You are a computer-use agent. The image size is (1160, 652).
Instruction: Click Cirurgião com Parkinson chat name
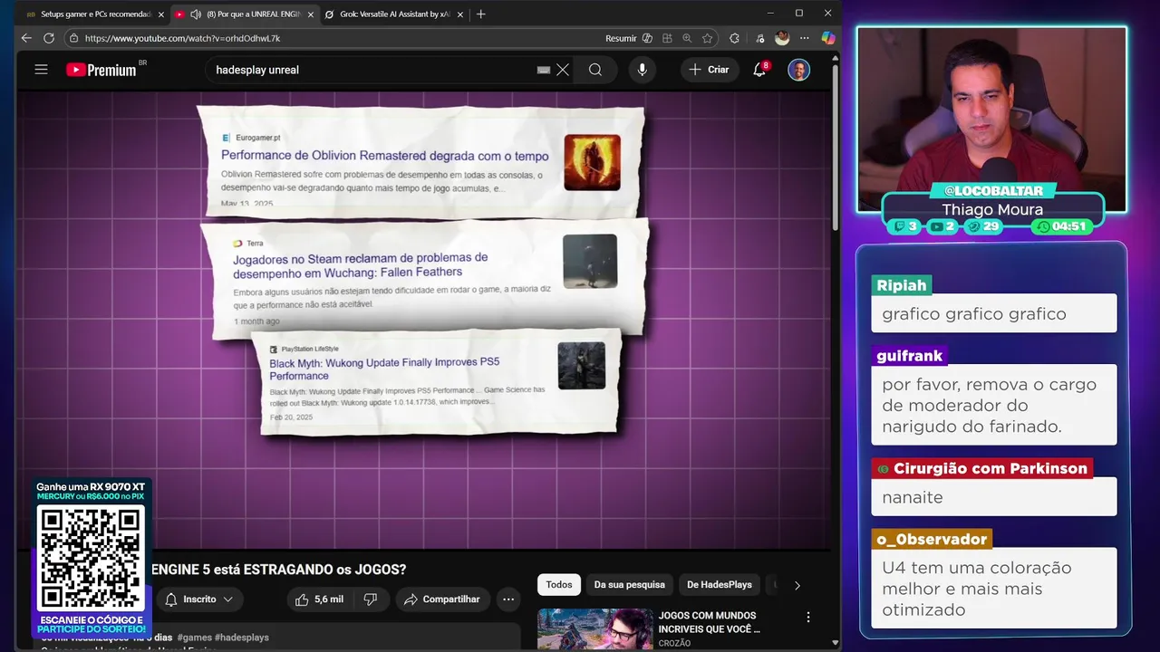[x=982, y=468]
